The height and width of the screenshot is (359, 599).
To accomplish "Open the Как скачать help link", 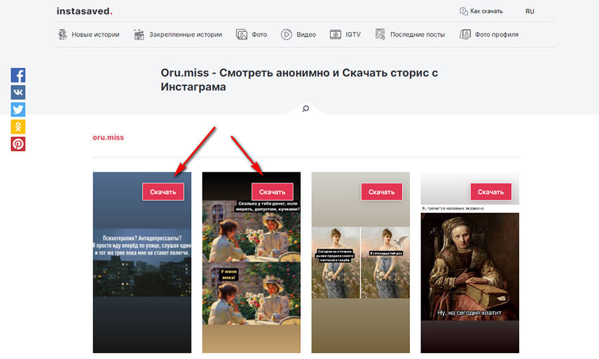I will 481,11.
